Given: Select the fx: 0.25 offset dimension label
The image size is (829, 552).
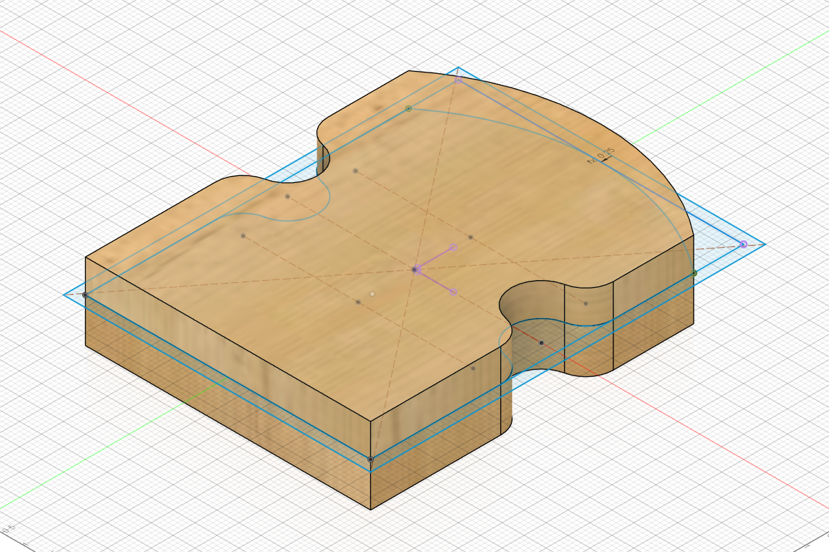Looking at the screenshot, I should click(600, 157).
